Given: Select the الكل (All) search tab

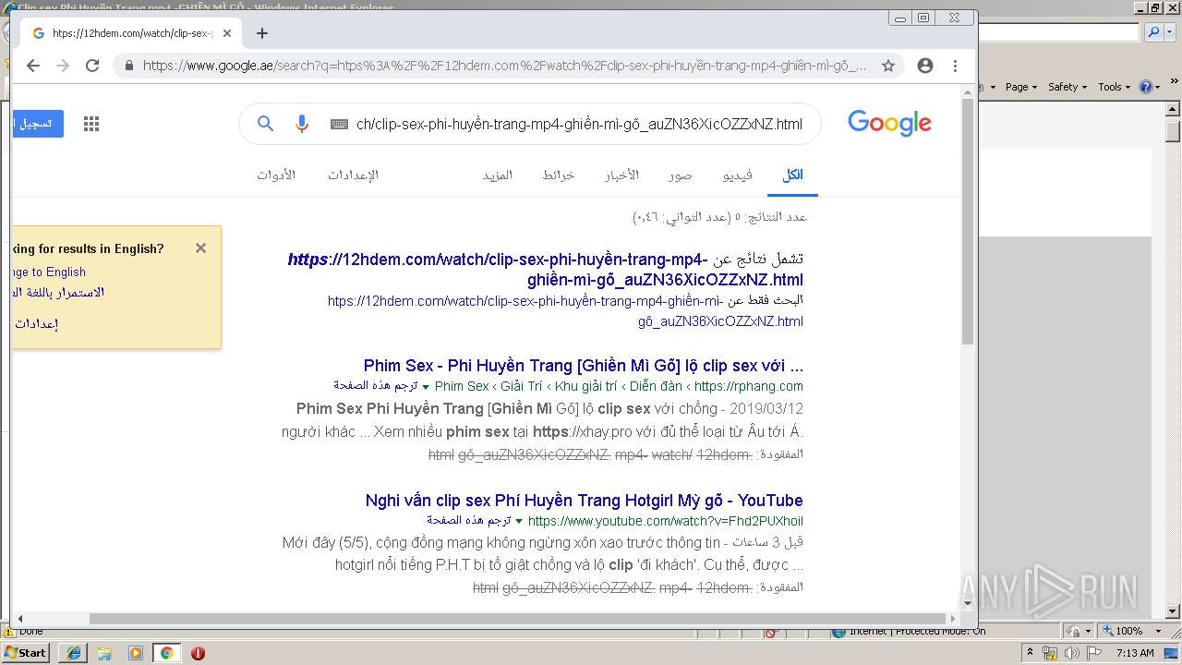Looking at the screenshot, I should click(792, 175).
